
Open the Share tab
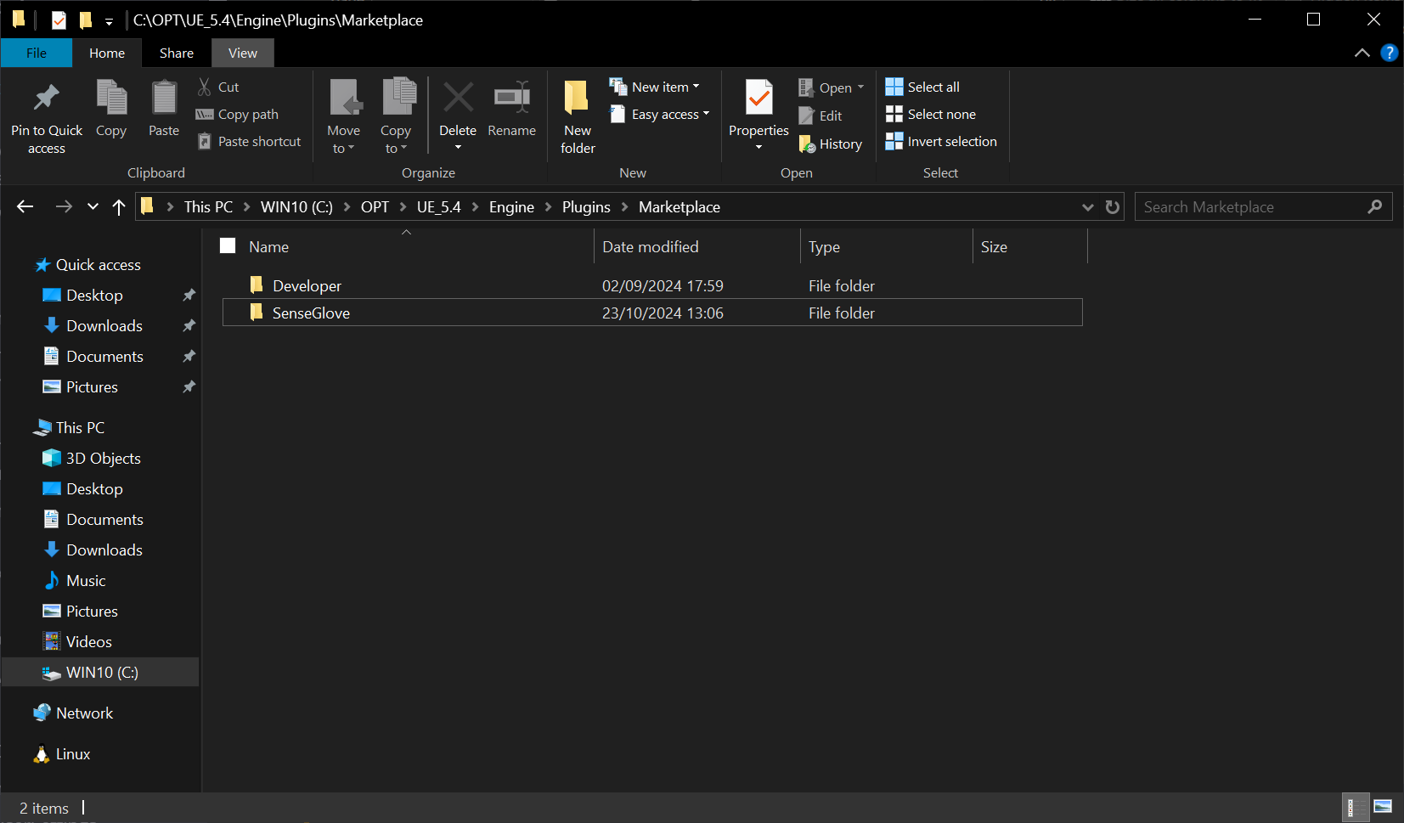click(x=176, y=53)
